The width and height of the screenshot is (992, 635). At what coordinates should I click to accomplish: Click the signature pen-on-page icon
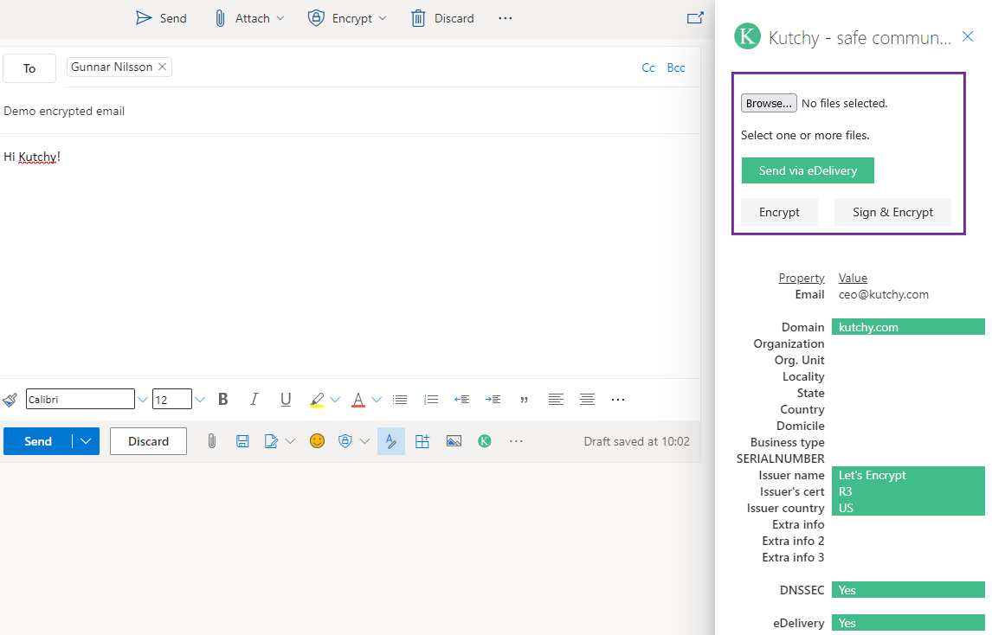tap(272, 441)
